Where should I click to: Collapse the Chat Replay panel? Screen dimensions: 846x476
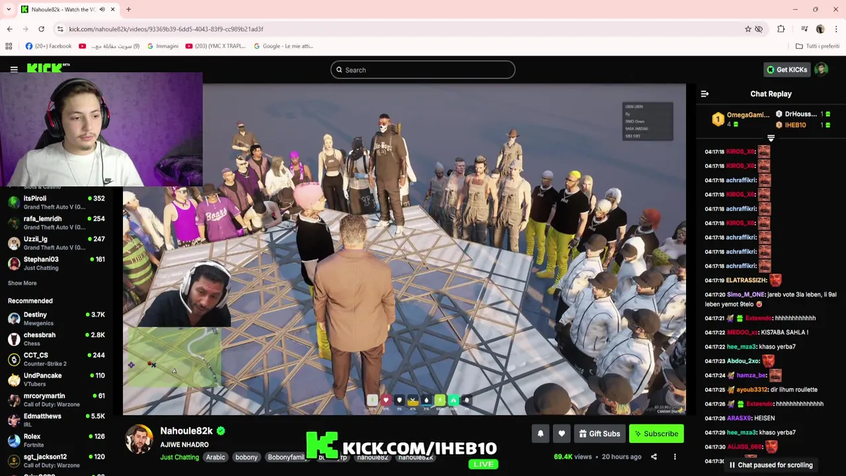(x=705, y=94)
